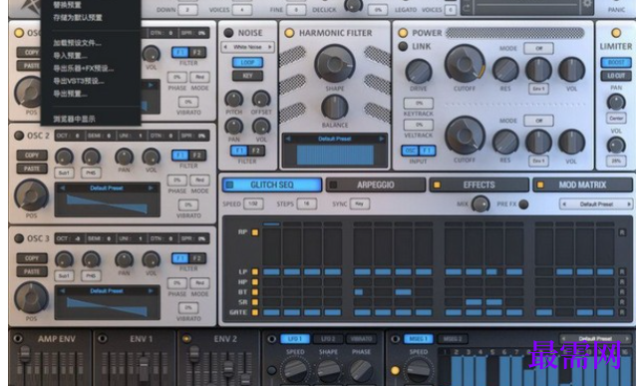
Task: Click the OSC 2 COPY button
Action: [x=32, y=156]
